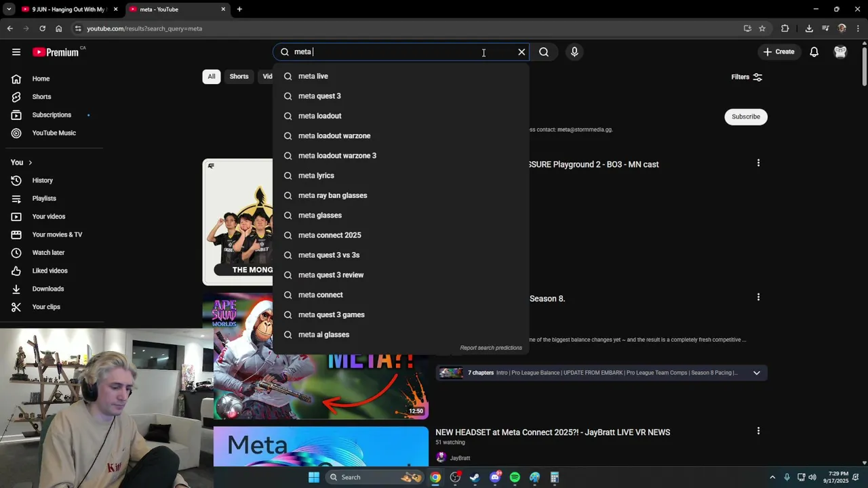868x488 pixels.
Task: Bookmark this page with the star
Action: (762, 28)
